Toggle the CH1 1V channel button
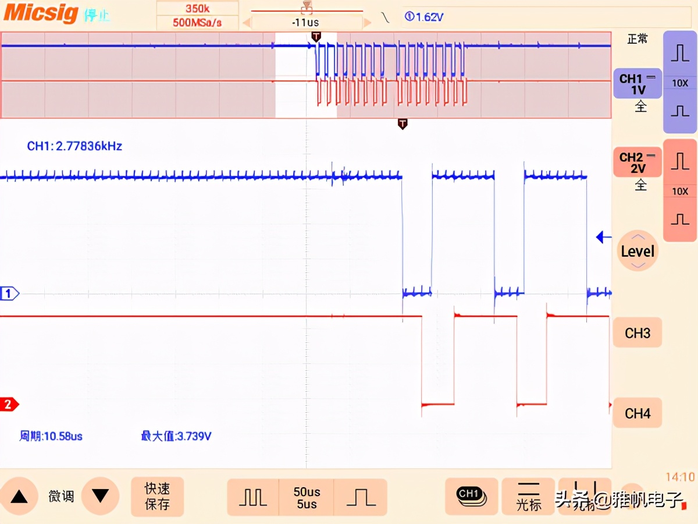This screenshot has width=698, height=524. 638,84
